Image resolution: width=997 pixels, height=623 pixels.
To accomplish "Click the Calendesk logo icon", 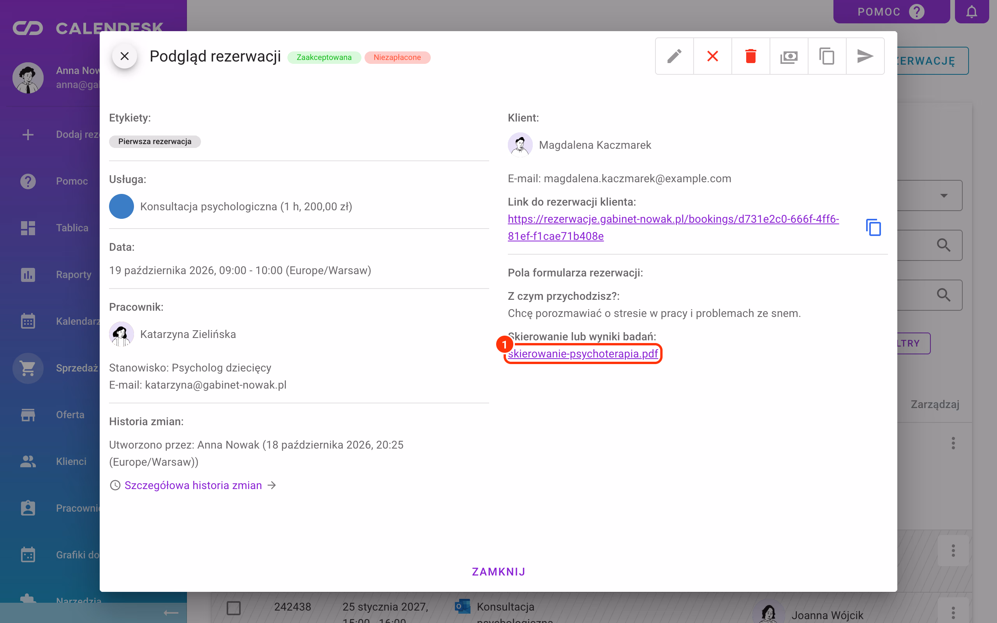I will [28, 28].
